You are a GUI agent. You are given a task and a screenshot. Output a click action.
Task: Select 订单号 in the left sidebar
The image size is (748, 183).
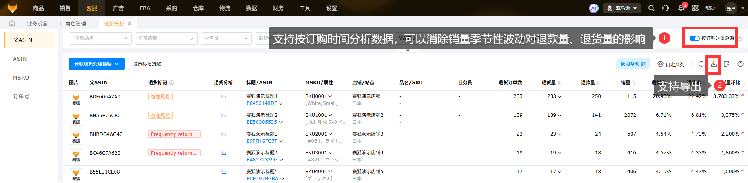click(x=21, y=96)
